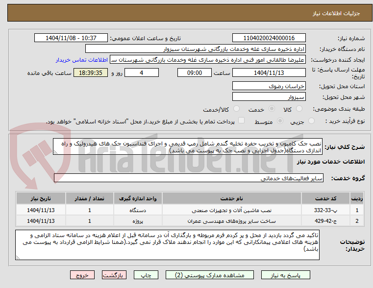Select the جزیی purchase type radio
The width and height of the screenshot is (373, 288).
click(311, 121)
